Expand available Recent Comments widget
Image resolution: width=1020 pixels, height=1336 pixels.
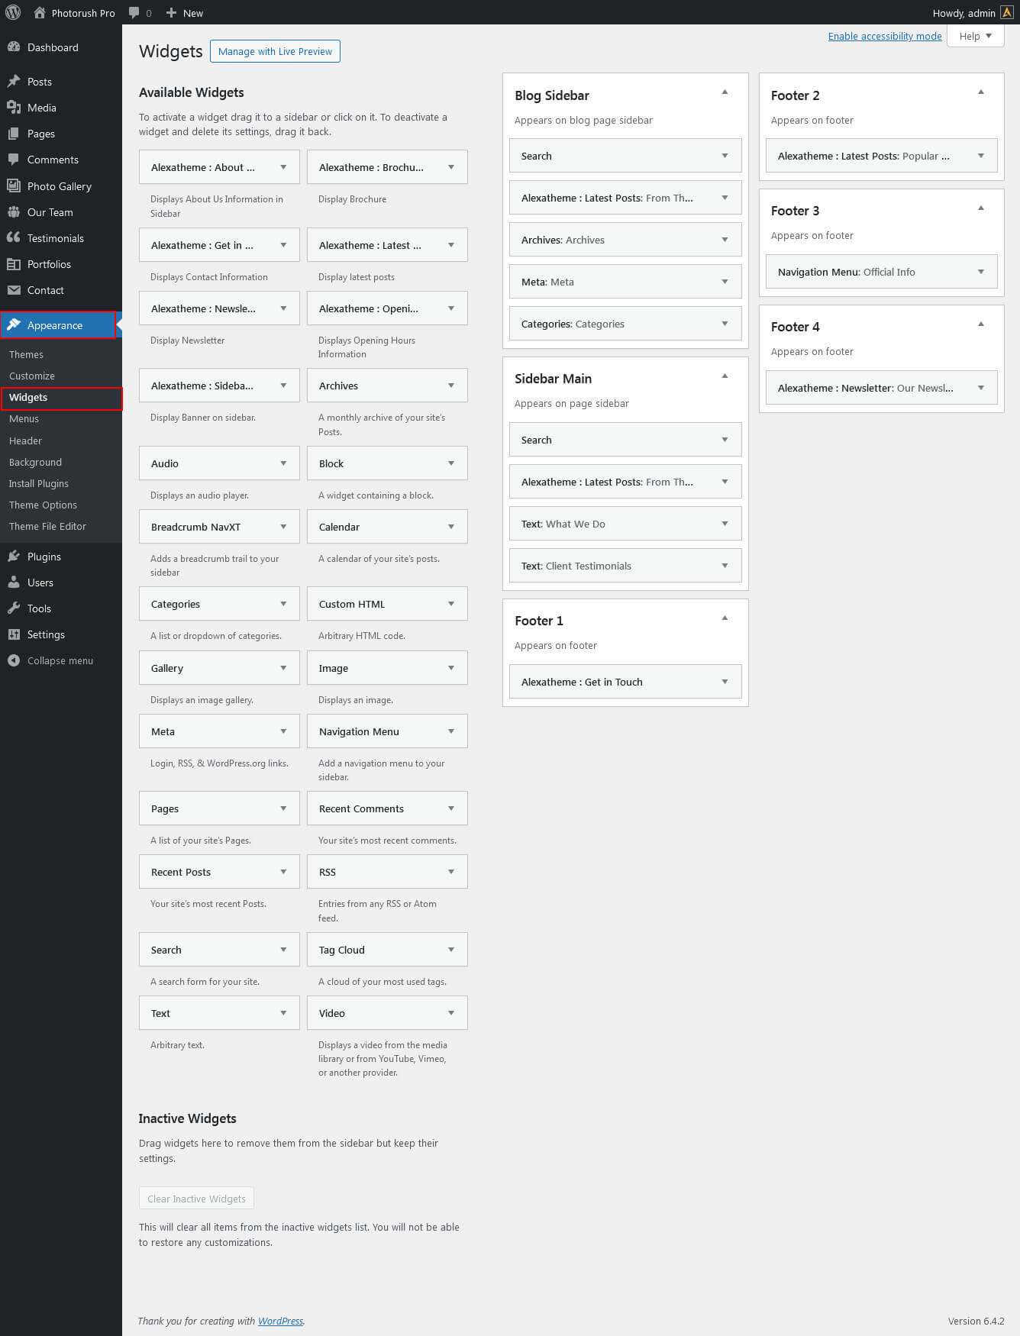click(x=451, y=808)
